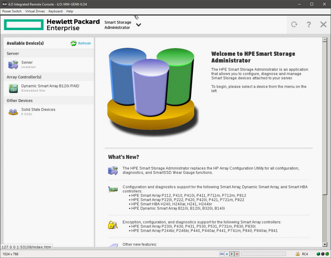The height and width of the screenshot is (258, 331).
Task: Click the Hewlett Packard Enterprise logo
Action: tap(52, 25)
